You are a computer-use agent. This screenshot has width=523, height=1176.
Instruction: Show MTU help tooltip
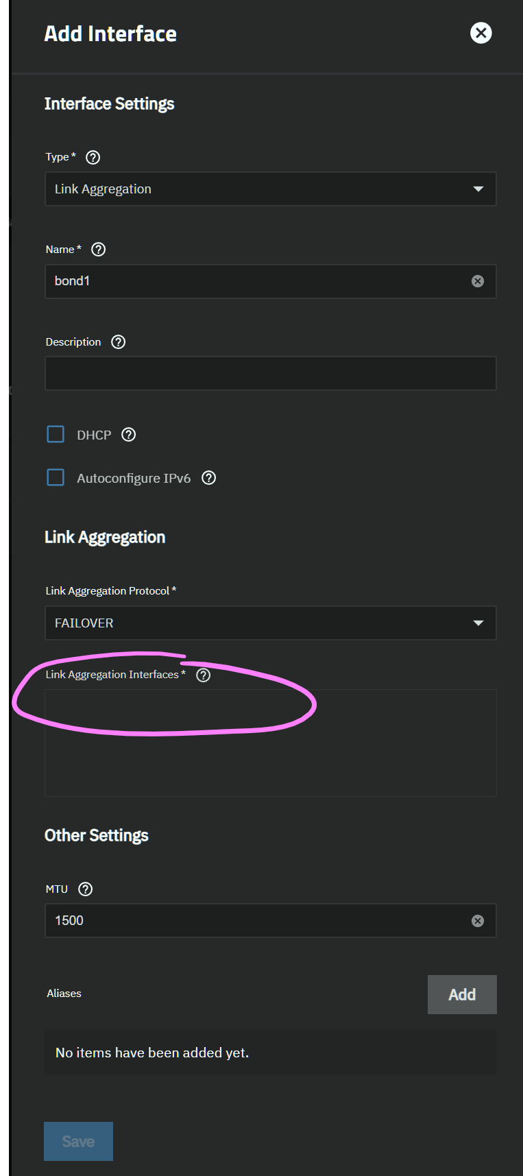coord(86,889)
